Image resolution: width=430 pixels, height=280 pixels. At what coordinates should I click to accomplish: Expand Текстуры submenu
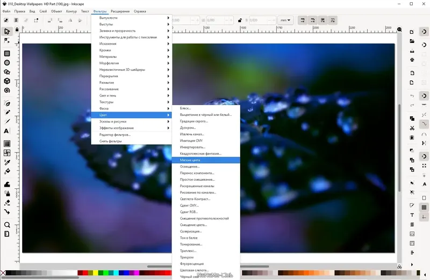[x=131, y=102]
